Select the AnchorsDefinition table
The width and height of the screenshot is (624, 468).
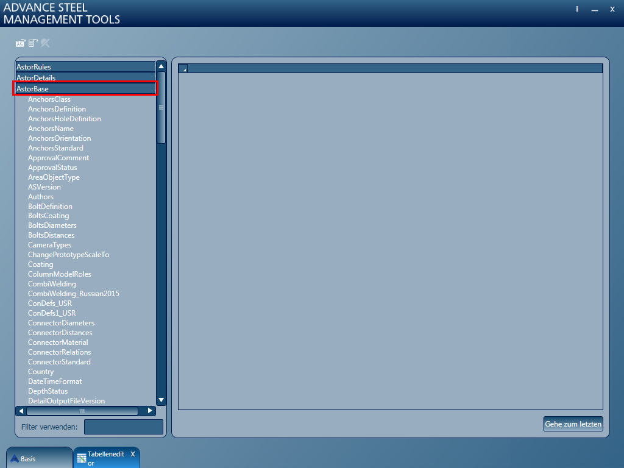[57, 109]
